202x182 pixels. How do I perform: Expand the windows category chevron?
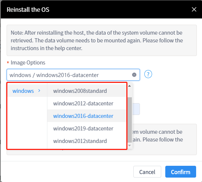[39, 91]
